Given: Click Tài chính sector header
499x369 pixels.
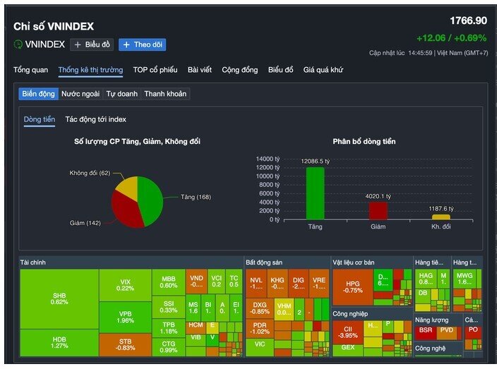Looking at the screenshot, I should tap(32, 262).
